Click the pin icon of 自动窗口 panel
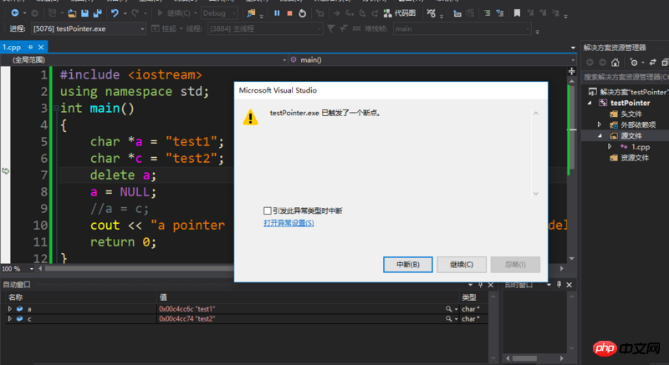Viewport: 669px width, 365px height. [x=480, y=285]
